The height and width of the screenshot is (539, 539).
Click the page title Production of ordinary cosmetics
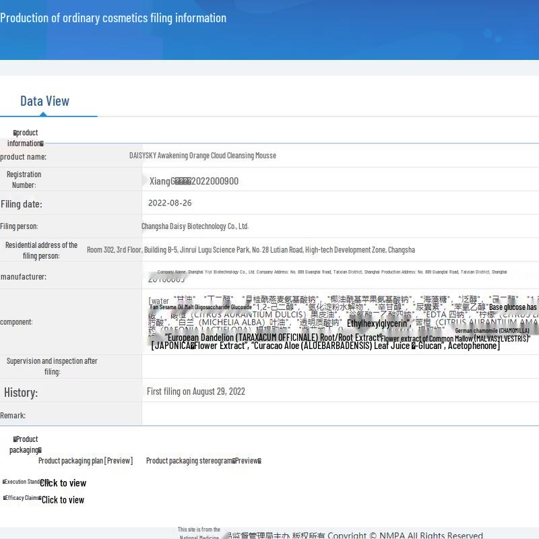(x=113, y=18)
